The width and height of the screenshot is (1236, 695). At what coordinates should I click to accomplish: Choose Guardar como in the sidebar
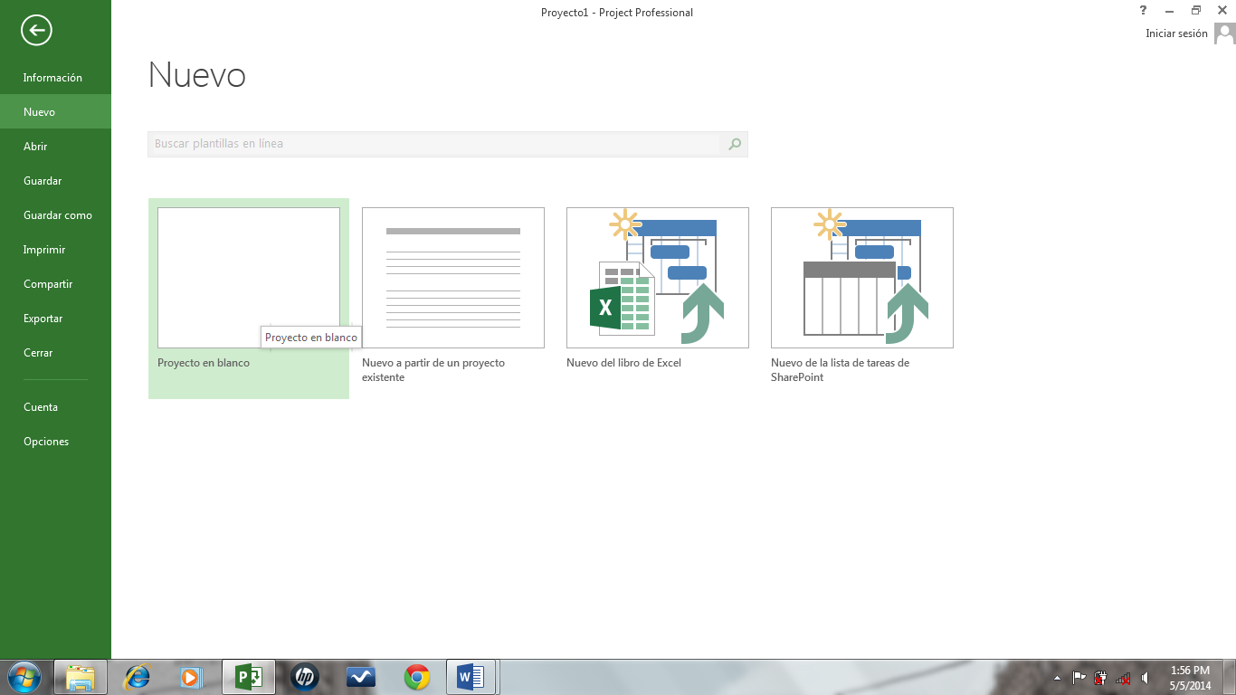tap(55, 215)
